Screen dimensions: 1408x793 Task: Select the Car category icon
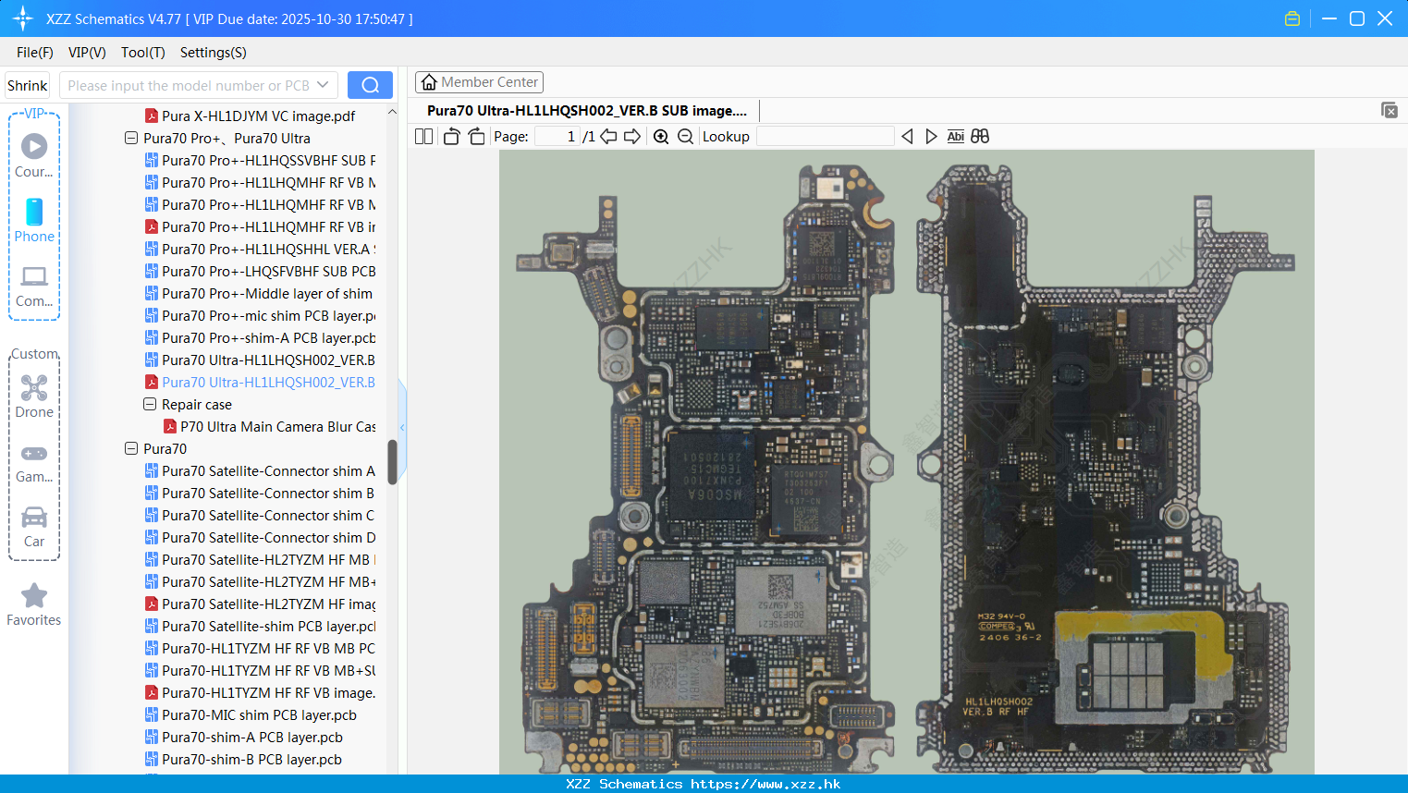coord(34,527)
